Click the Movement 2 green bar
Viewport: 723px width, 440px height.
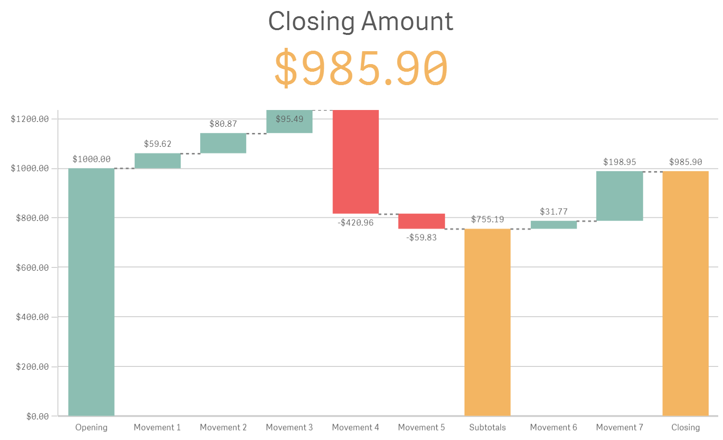pos(223,143)
